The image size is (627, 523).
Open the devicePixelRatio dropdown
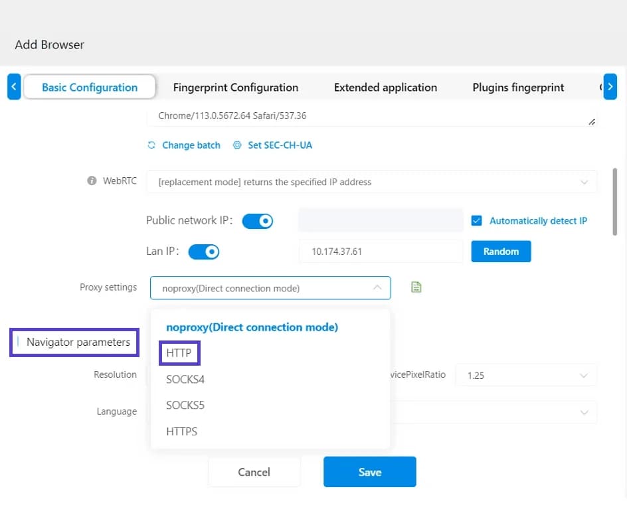[583, 376]
